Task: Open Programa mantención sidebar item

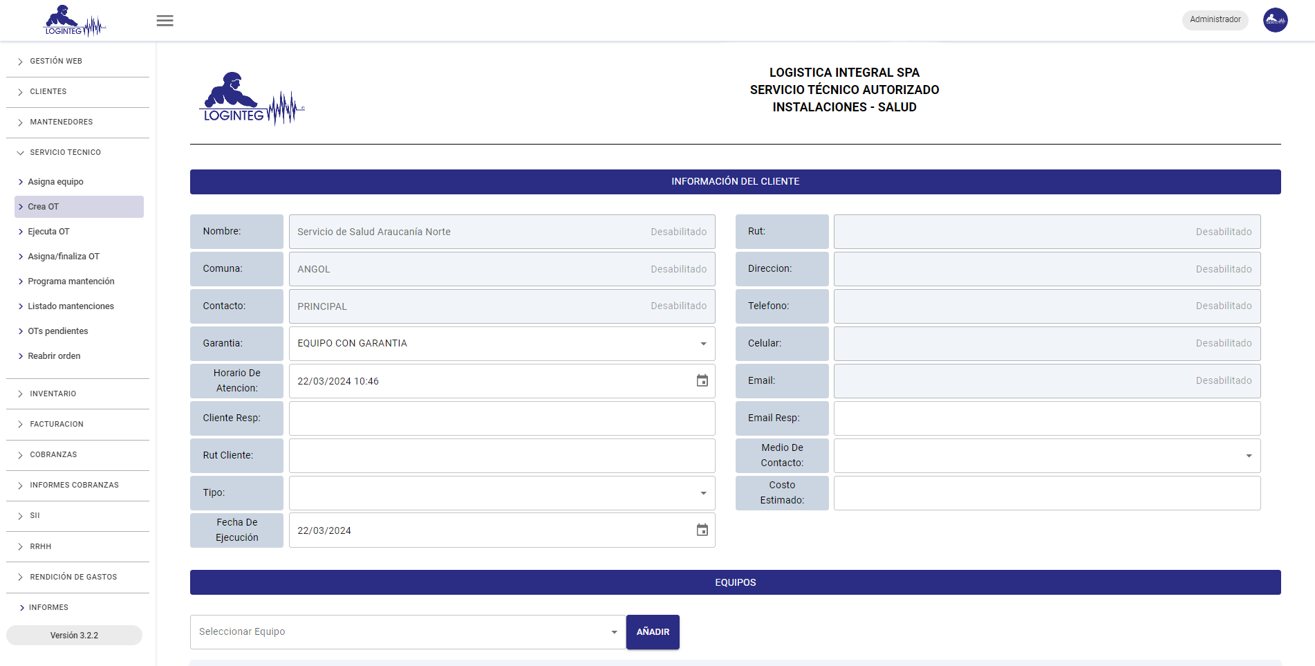Action: pos(71,281)
